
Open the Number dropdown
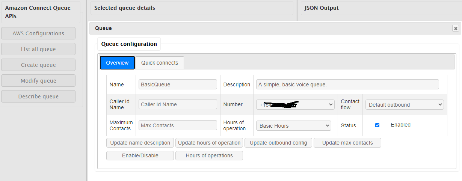[295, 105]
